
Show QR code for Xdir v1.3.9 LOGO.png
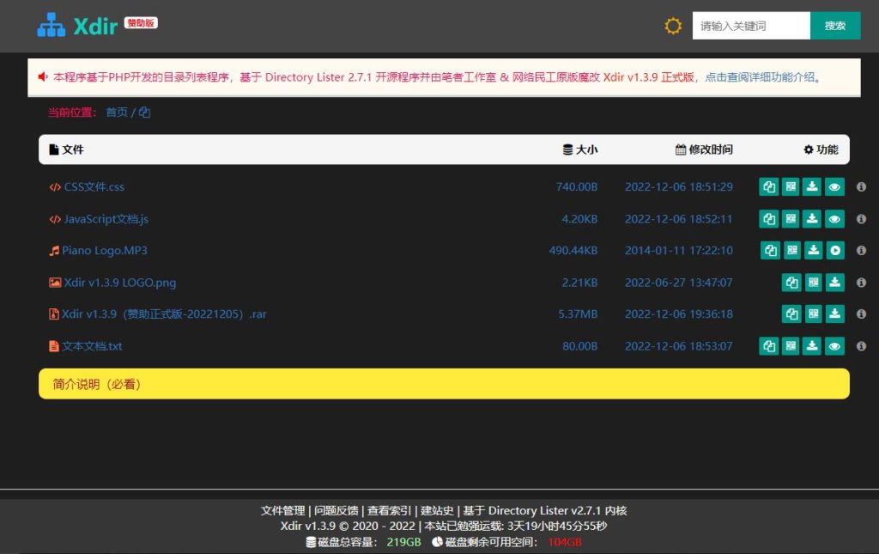pyautogui.click(x=813, y=283)
